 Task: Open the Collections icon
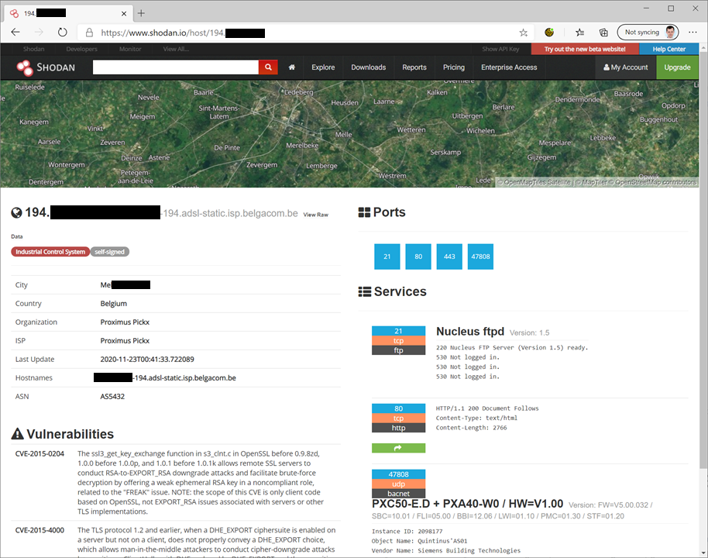[x=603, y=32]
